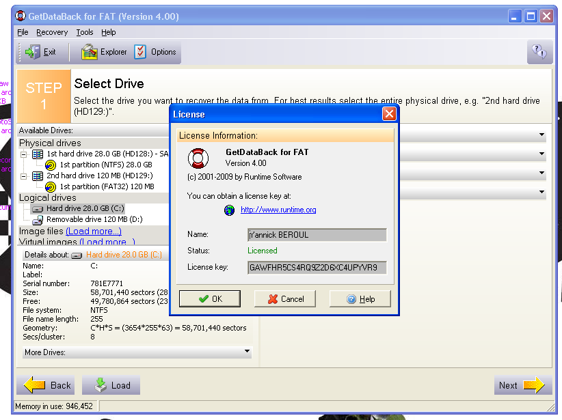The image size is (562, 420).
Task: Confirm the License dialog with OK
Action: click(210, 298)
